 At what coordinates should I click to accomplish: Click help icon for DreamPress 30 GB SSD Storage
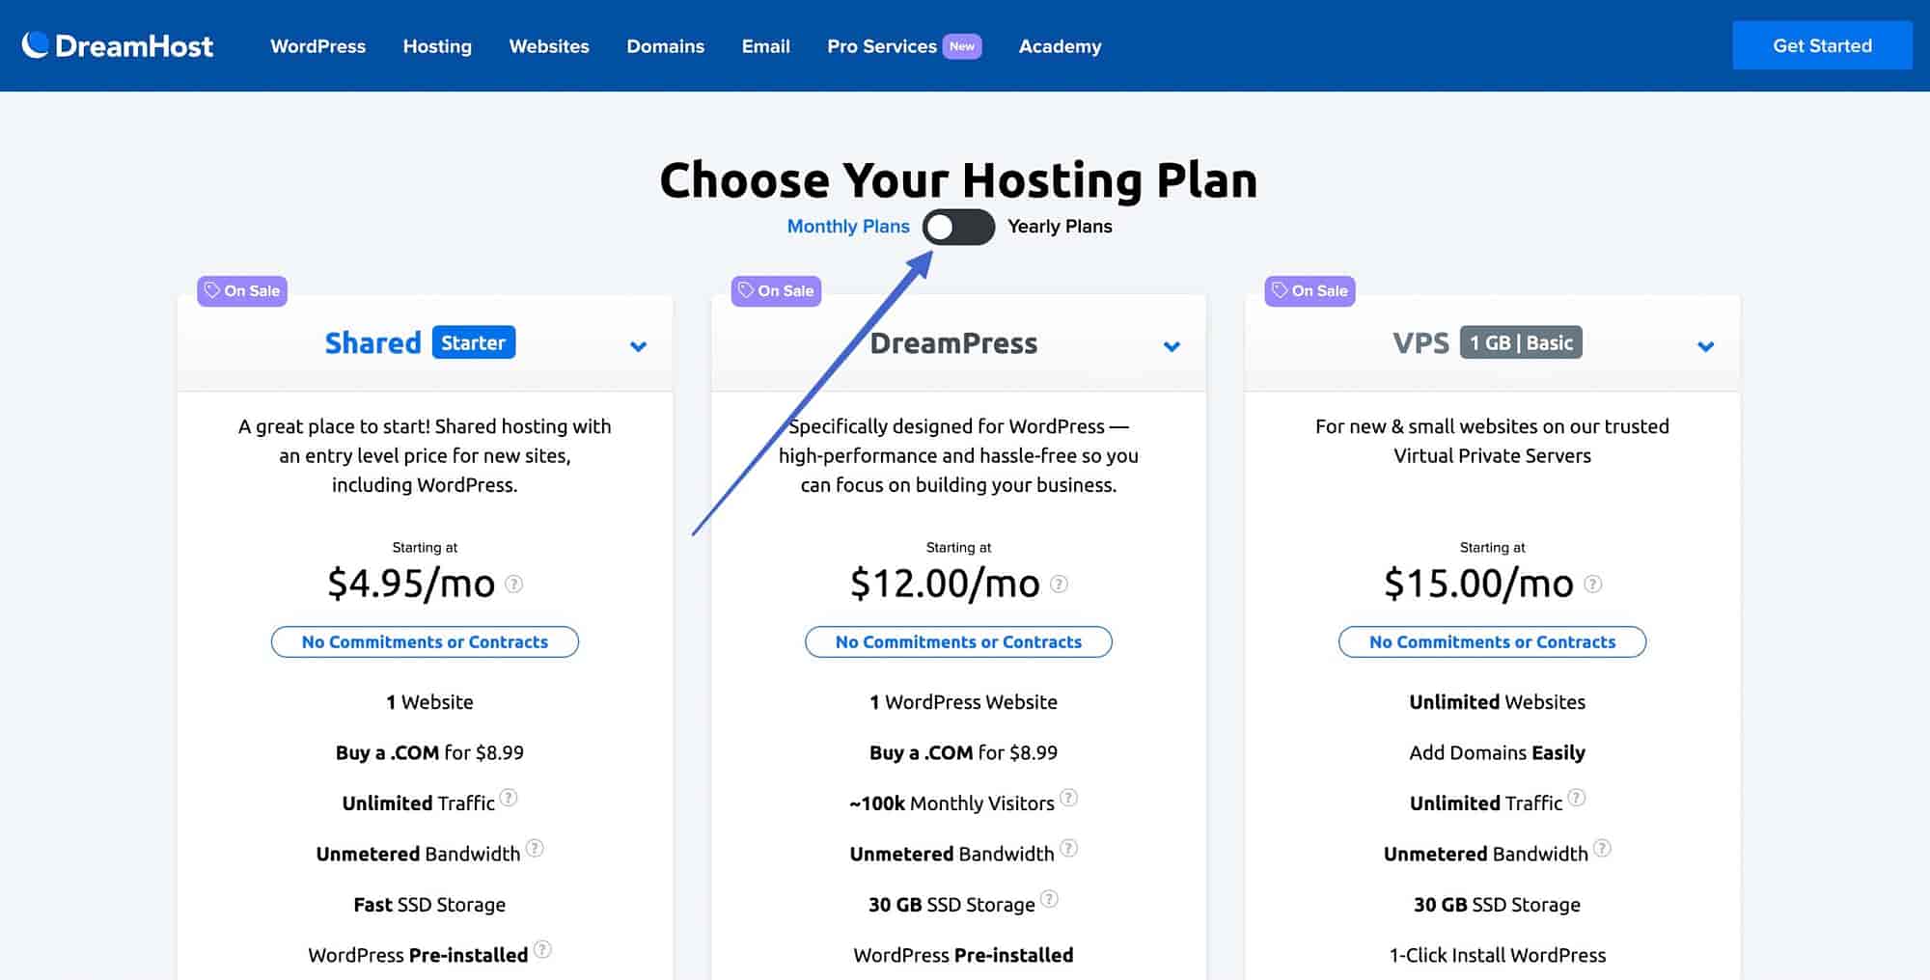[x=1049, y=899]
